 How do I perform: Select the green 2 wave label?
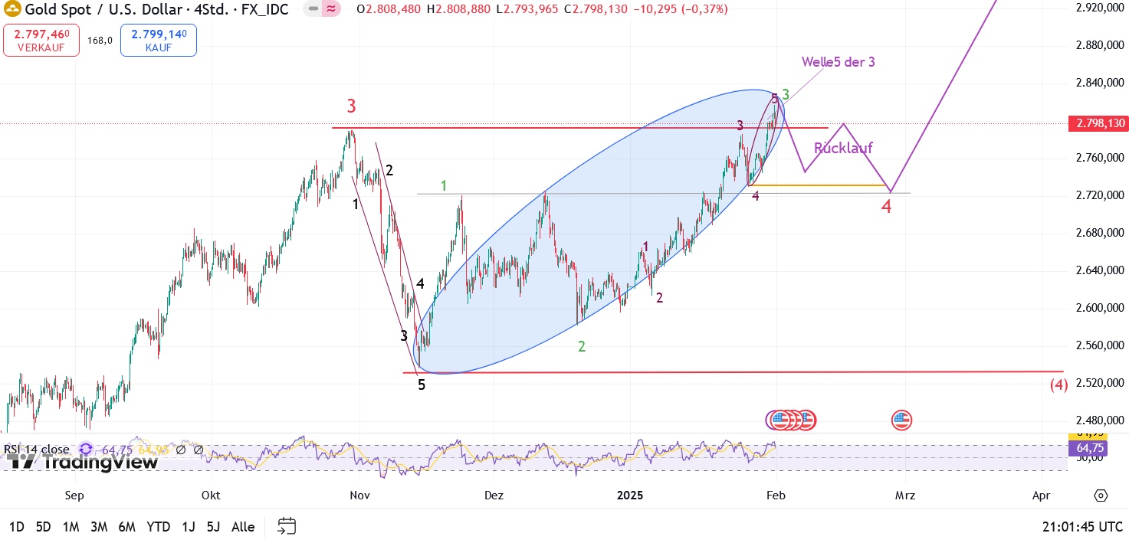[x=582, y=346]
